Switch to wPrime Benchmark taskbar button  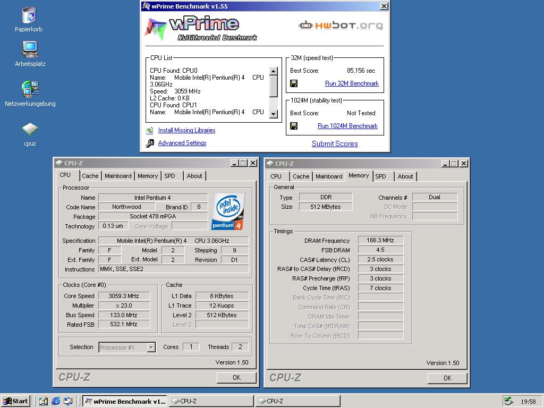pyautogui.click(x=125, y=402)
